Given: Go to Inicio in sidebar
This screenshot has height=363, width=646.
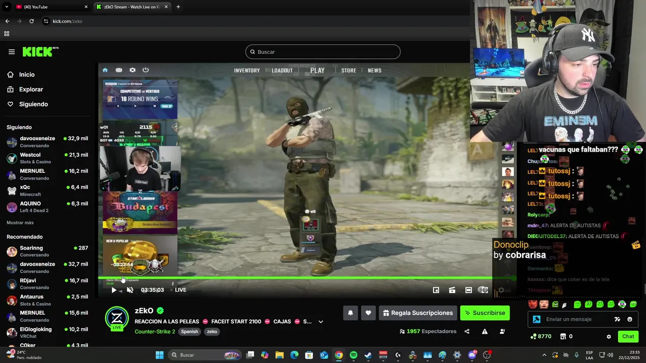Looking at the screenshot, I should [27, 75].
